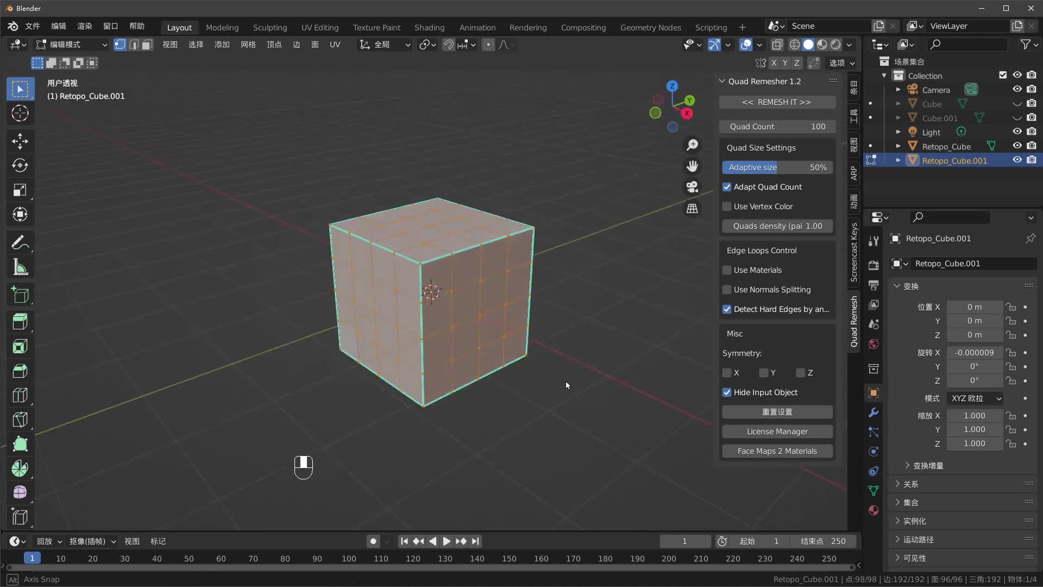Play the animation
The height and width of the screenshot is (587, 1043).
[447, 541]
